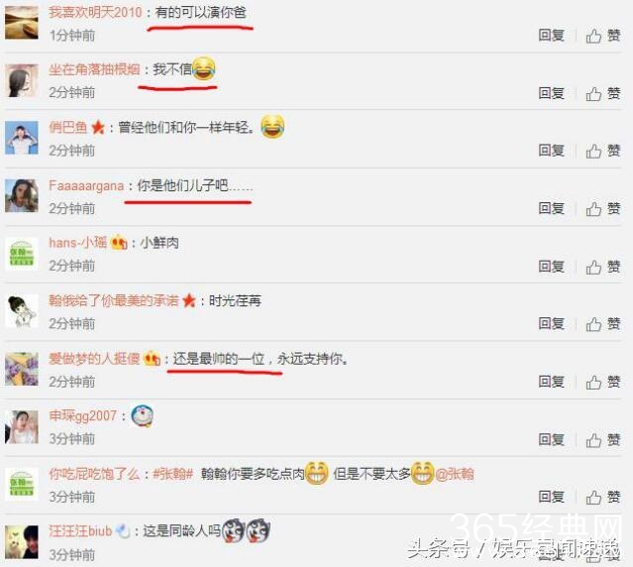This screenshot has width=633, height=567.
Task: Open Faaaaargana's avatar picture
Action: click(22, 196)
